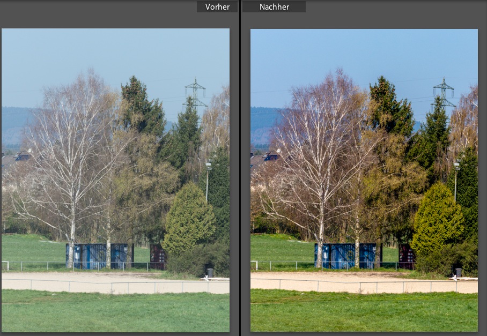This screenshot has height=336, width=487.
Task: Click the dark red container in Nachher photo
Action: (407, 257)
